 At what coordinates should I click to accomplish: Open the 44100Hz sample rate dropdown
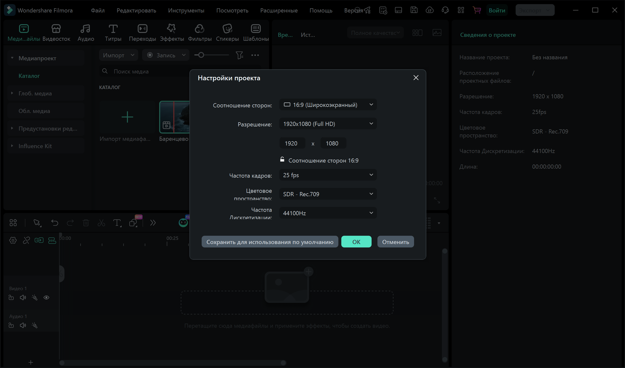328,213
